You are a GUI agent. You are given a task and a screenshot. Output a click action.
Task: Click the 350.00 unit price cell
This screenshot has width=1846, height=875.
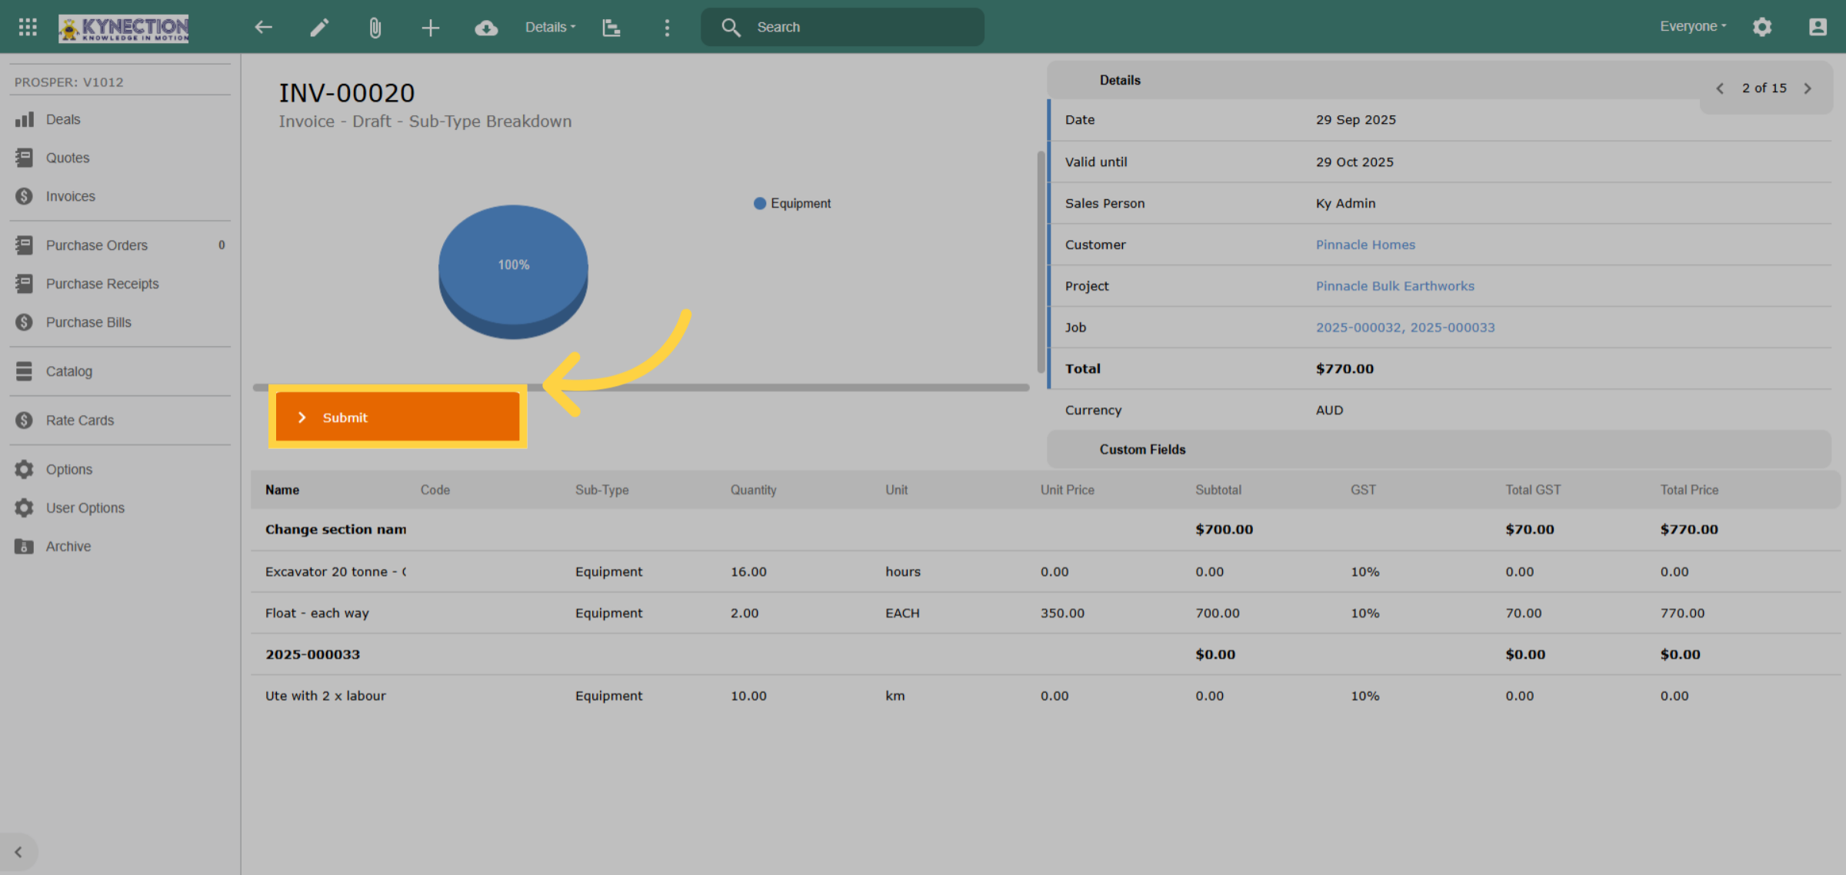(1062, 614)
